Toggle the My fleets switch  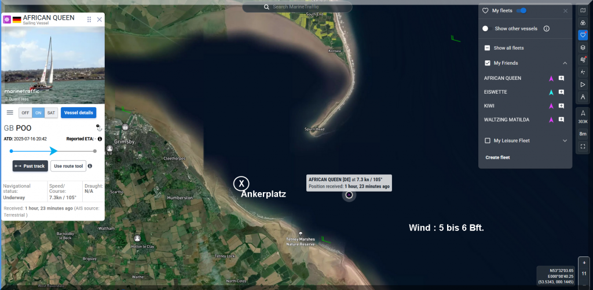tap(521, 10)
